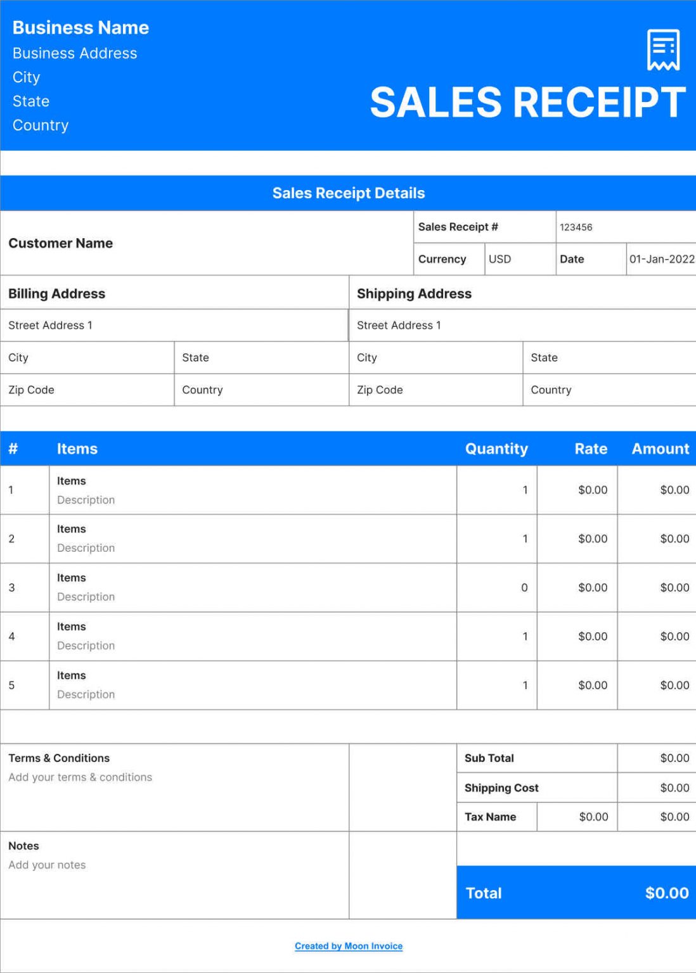Click the Quantity value of item row 3
Image resolution: width=696 pixels, height=973 pixels.
point(524,587)
